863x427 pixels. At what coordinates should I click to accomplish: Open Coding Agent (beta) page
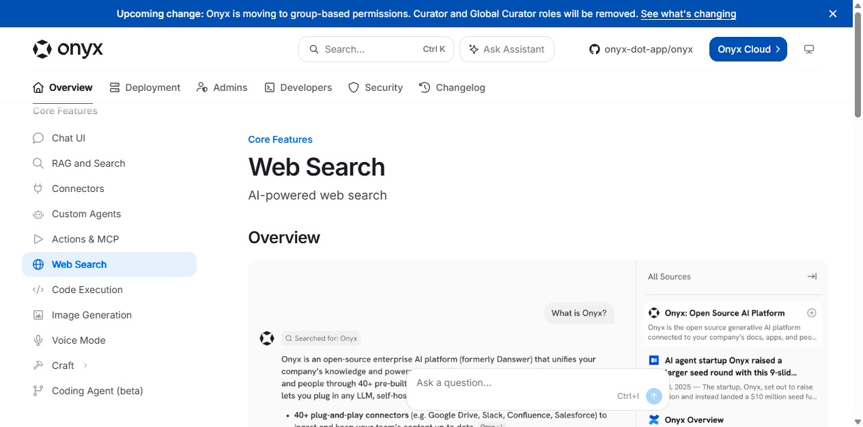click(109, 391)
